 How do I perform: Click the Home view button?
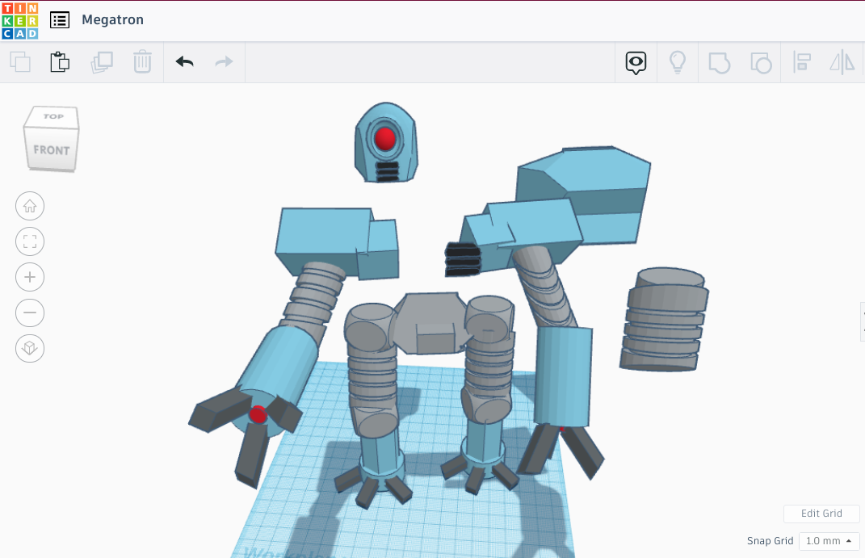[x=30, y=206]
